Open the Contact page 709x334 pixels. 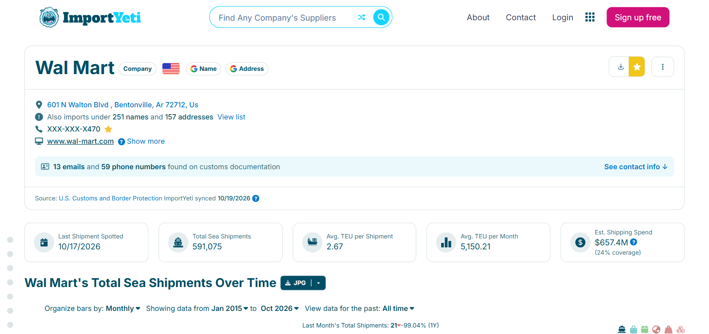tap(521, 17)
